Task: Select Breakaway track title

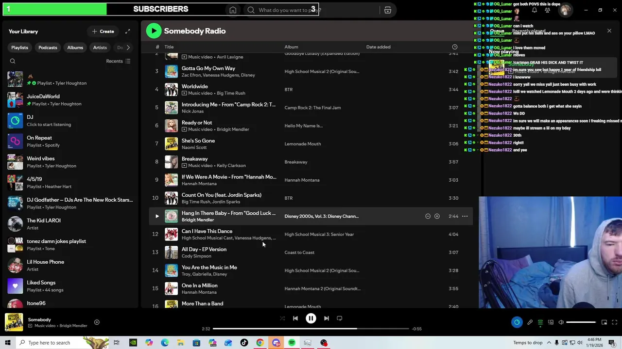Action: tap(194, 159)
